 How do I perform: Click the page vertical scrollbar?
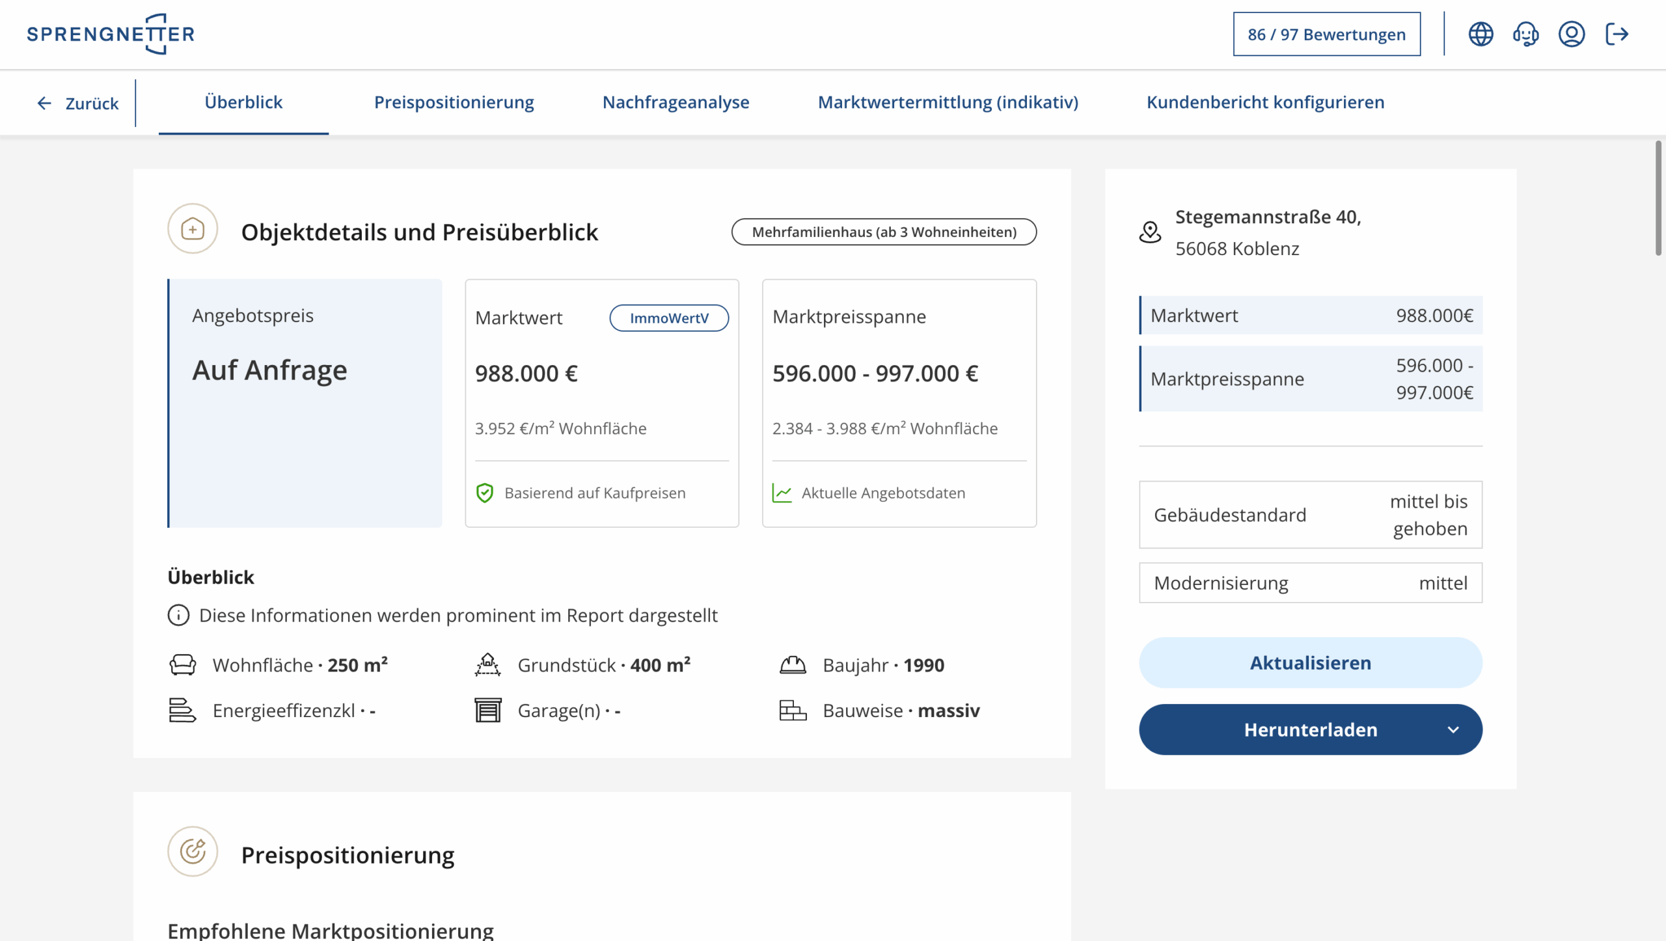click(x=1659, y=198)
